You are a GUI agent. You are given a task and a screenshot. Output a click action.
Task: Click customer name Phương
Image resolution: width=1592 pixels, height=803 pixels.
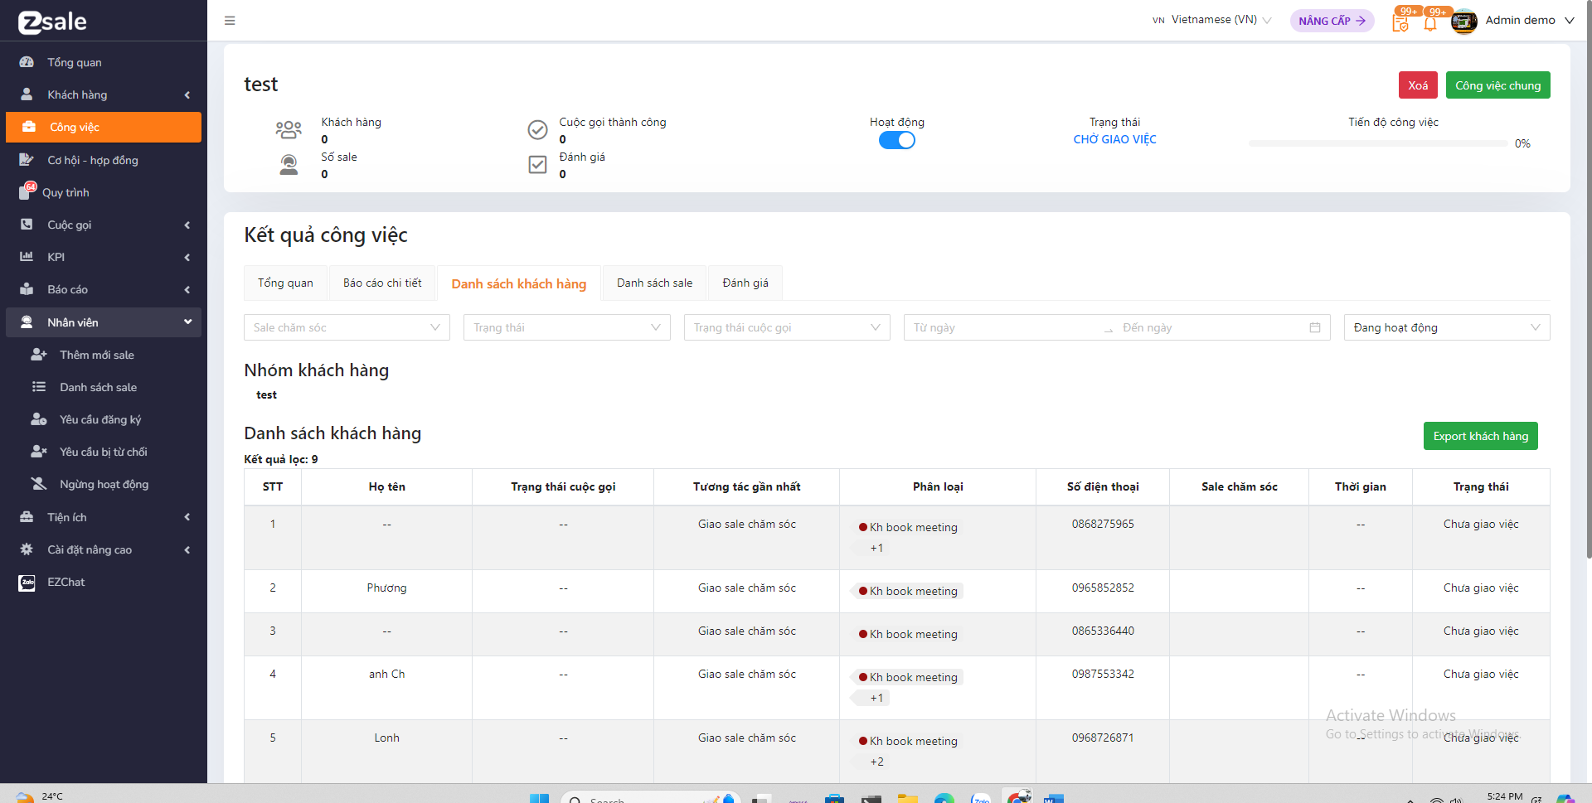[387, 588]
